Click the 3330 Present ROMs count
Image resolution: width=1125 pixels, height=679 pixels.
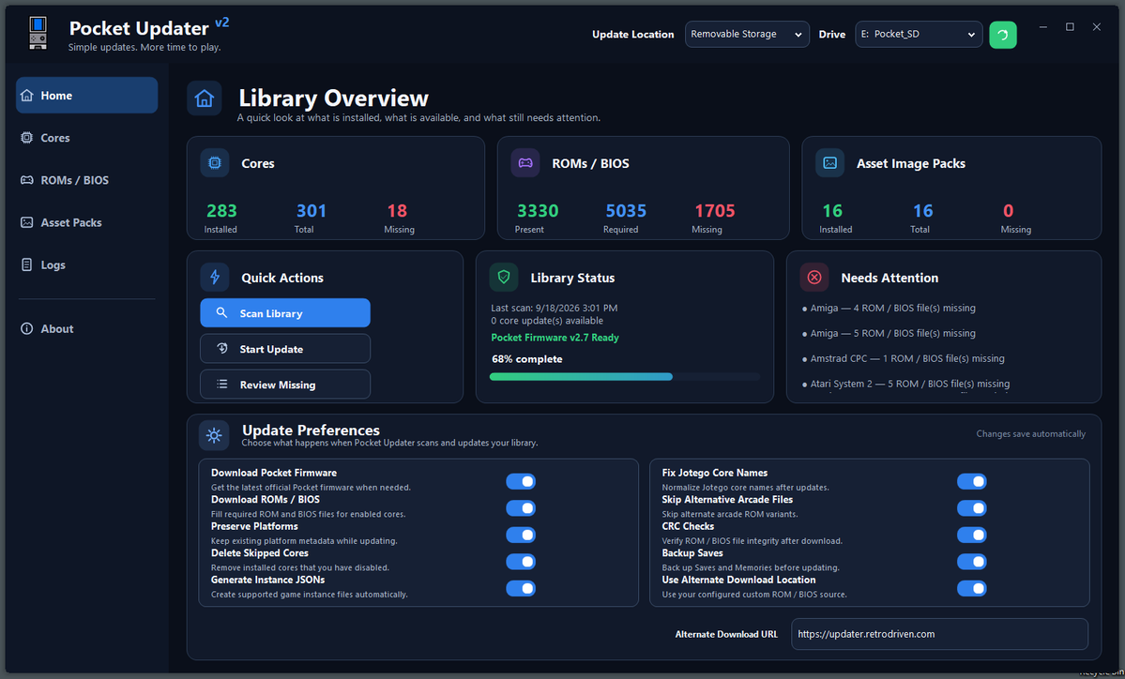point(539,211)
